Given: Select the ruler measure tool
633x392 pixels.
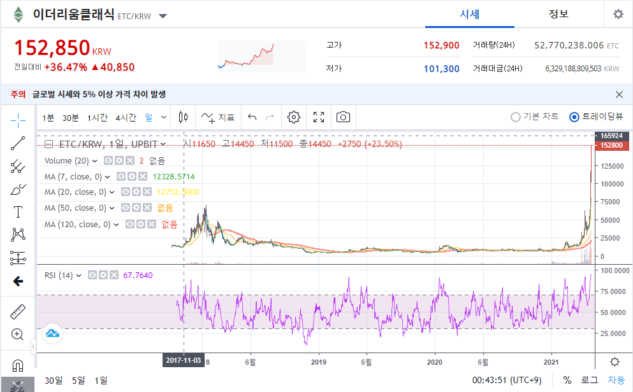Looking at the screenshot, I should (x=18, y=311).
